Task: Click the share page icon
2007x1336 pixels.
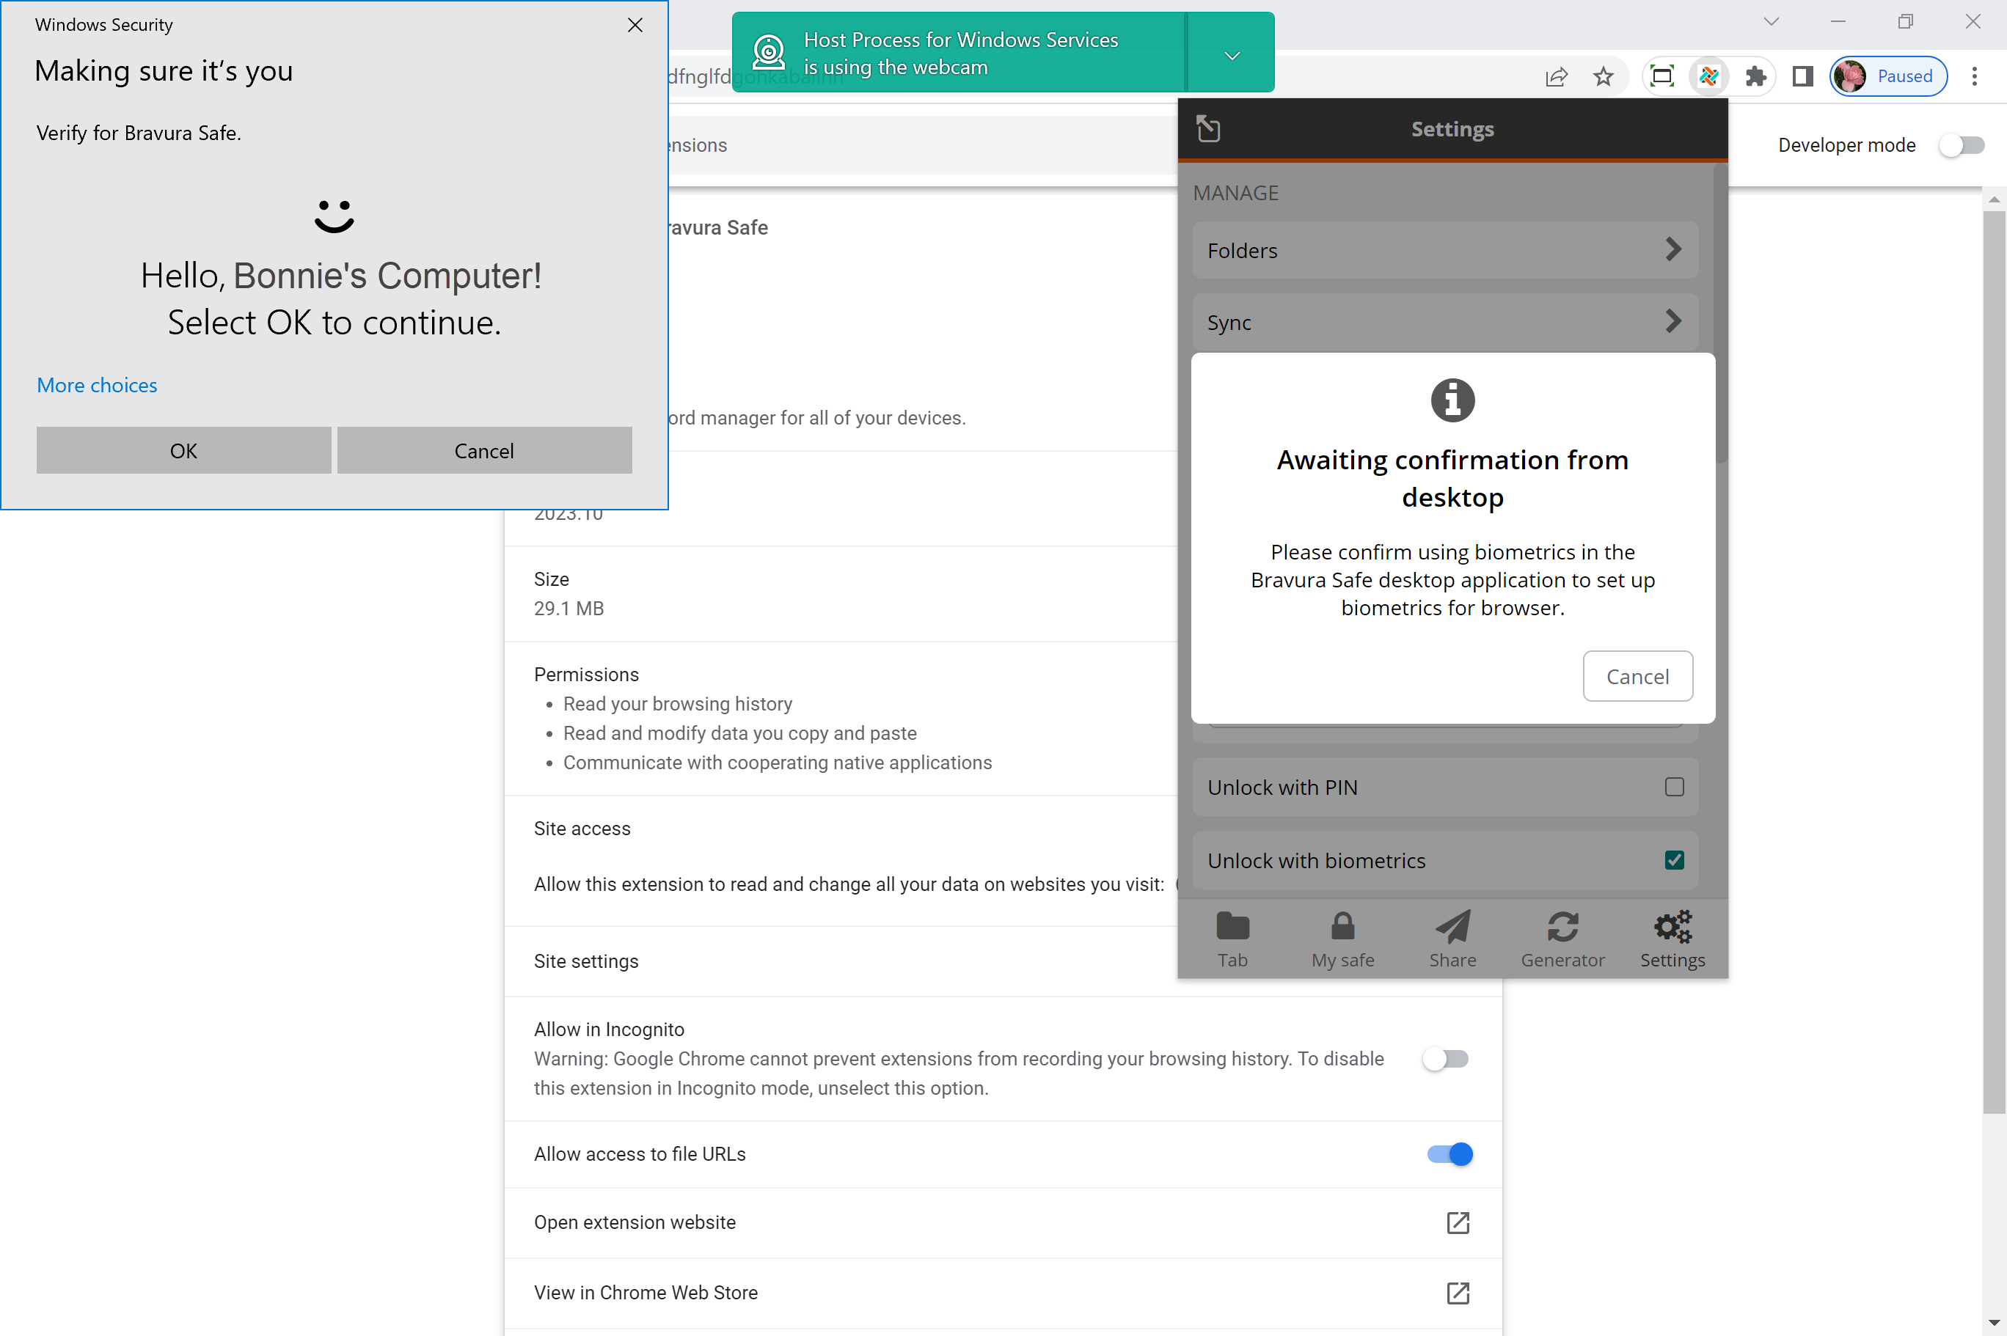Action: point(1556,77)
